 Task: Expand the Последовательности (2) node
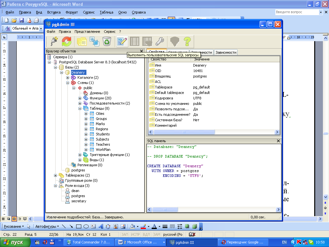coord(80,103)
